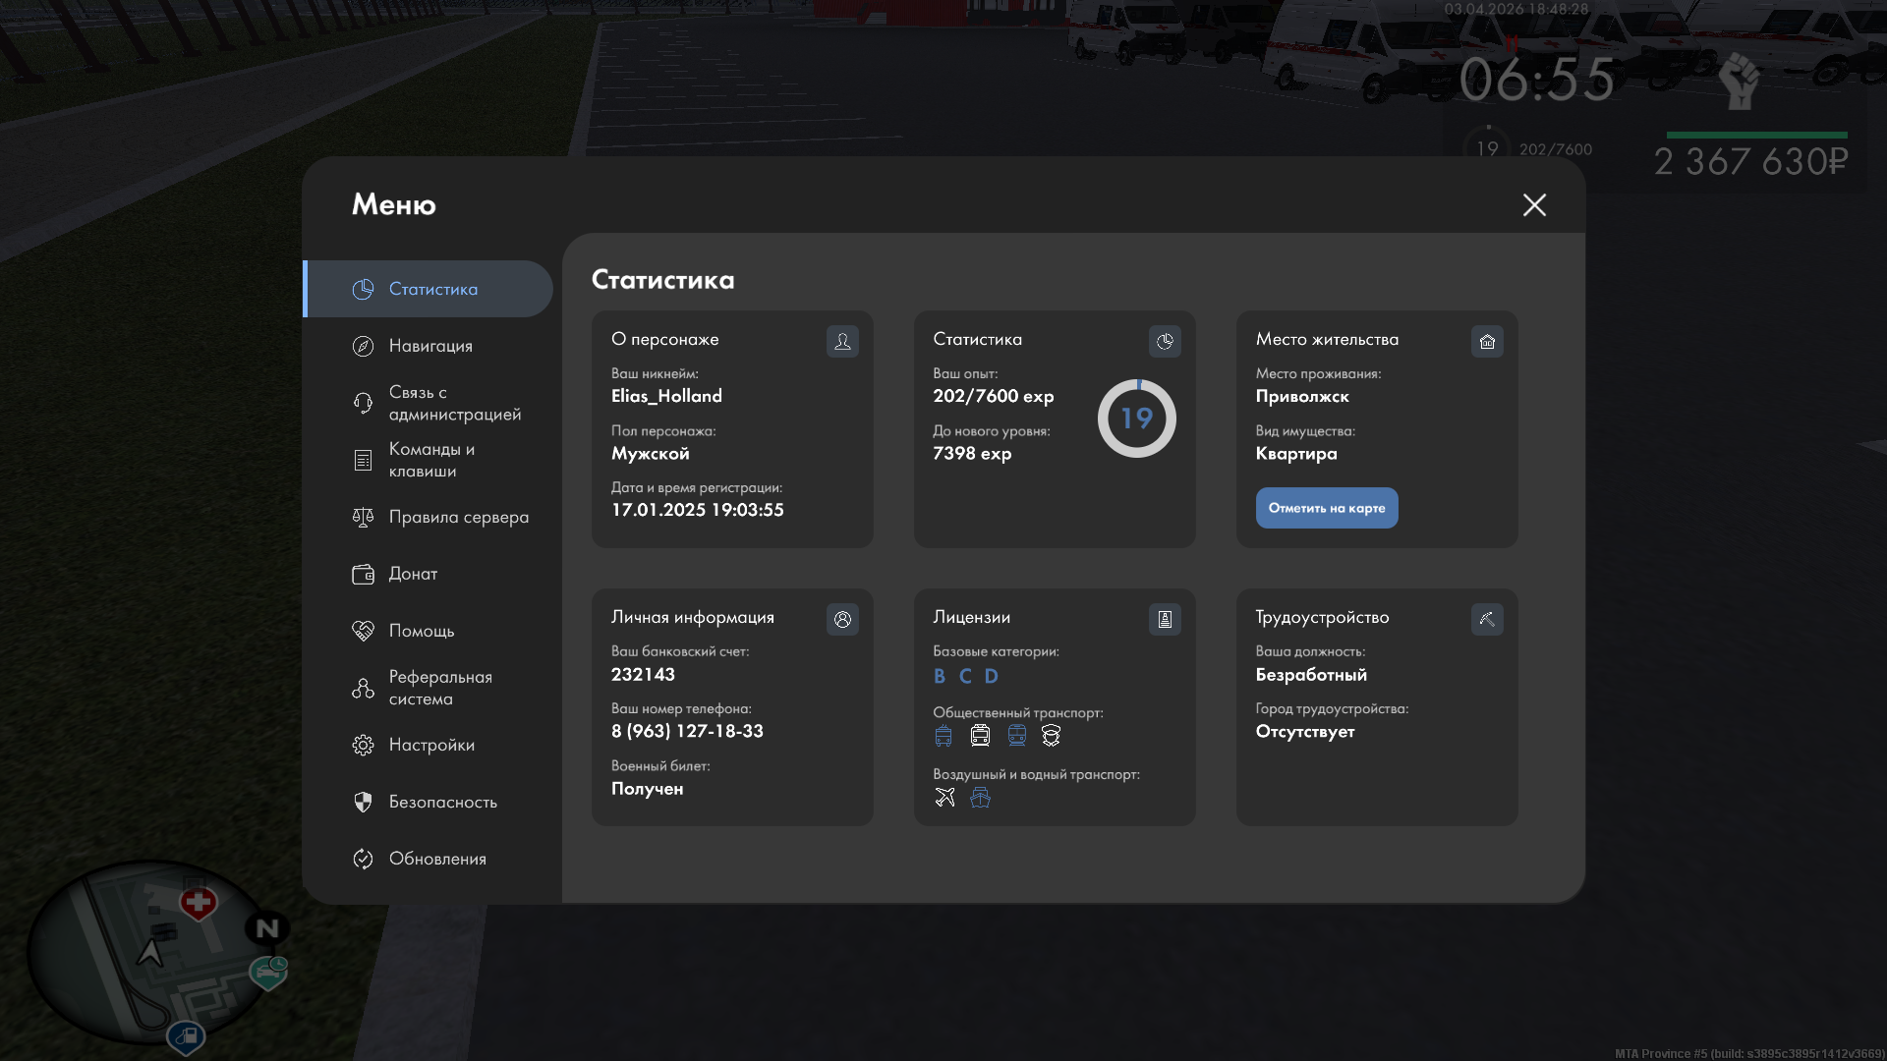
Task: Click the airplane license icon
Action: [944, 797]
